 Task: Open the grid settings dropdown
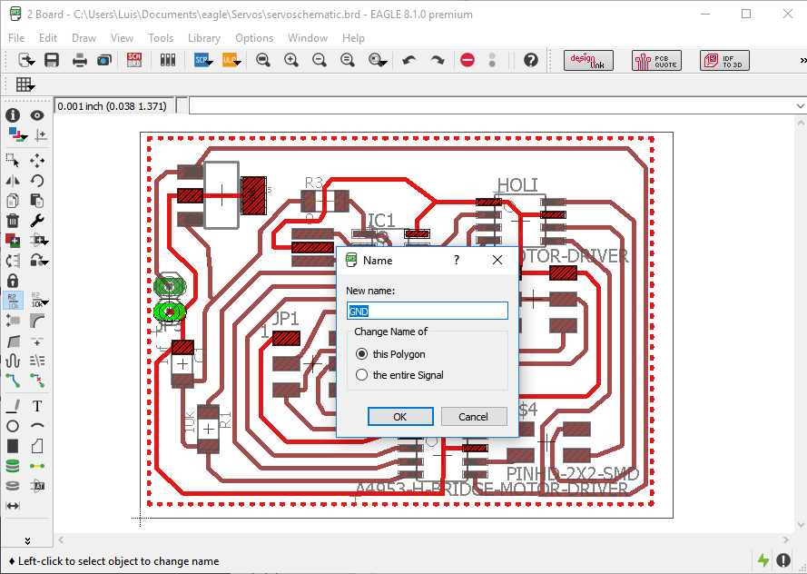click(x=25, y=84)
